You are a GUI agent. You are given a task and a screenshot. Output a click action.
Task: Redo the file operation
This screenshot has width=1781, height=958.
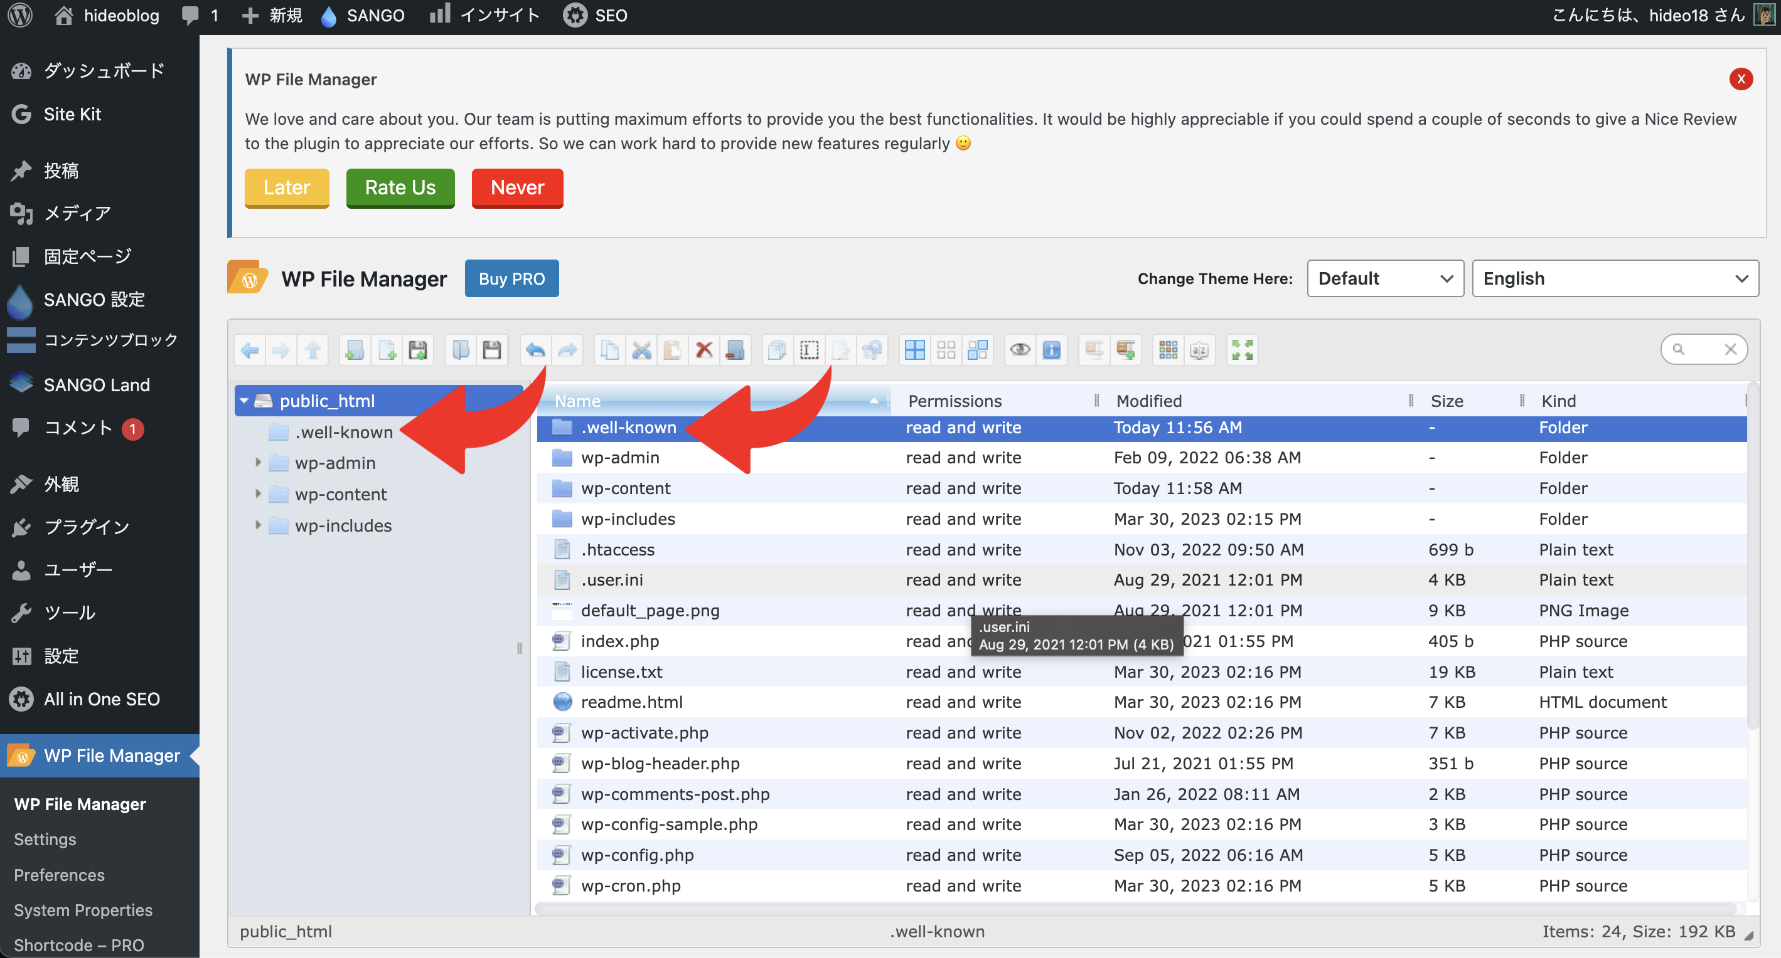pyautogui.click(x=567, y=350)
